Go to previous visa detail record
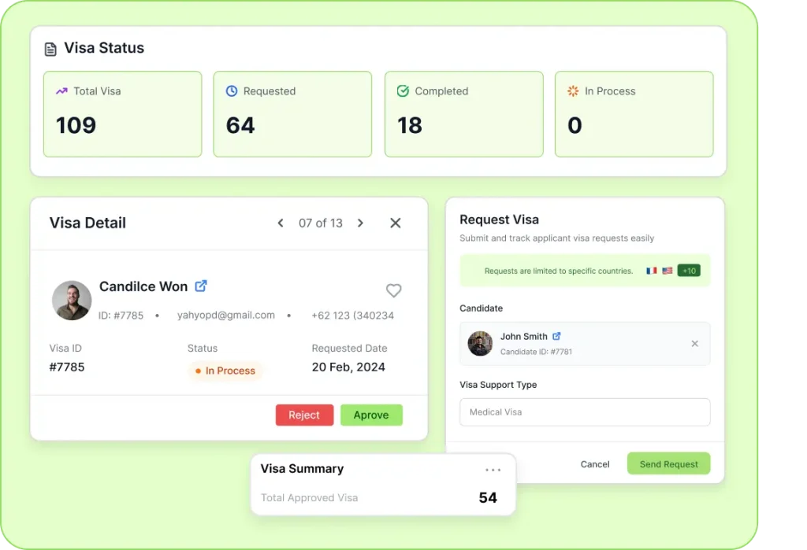The width and height of the screenshot is (807, 550). tap(281, 223)
